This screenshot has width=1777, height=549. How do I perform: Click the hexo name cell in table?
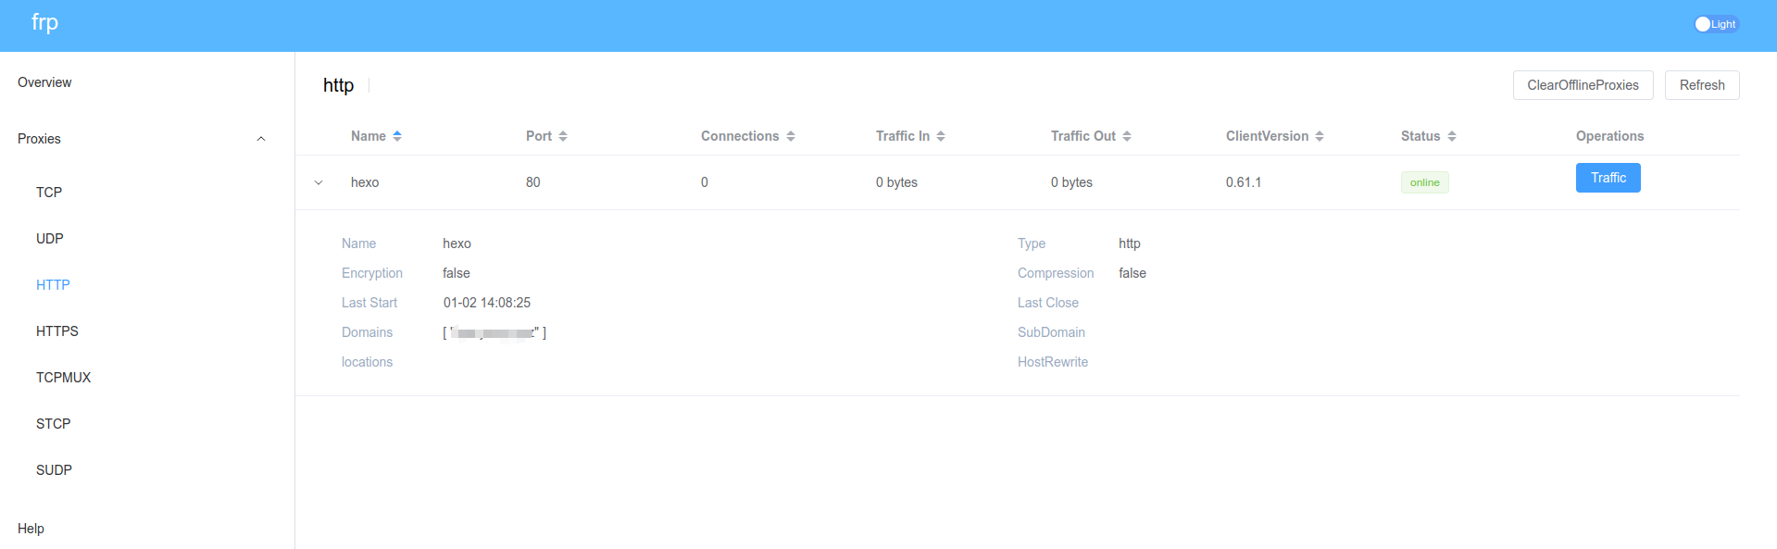pyautogui.click(x=365, y=182)
